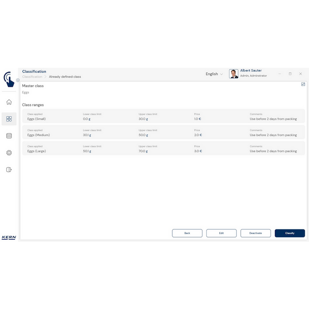Viewport: 309px width, 309px height.
Task: Click the Classify button
Action: click(x=290, y=233)
